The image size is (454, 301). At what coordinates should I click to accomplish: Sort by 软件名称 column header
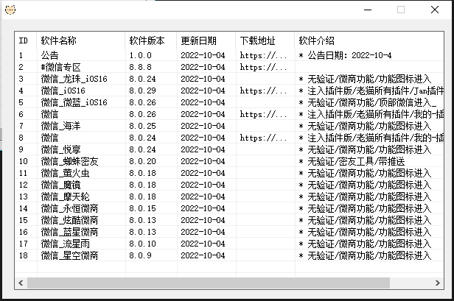click(x=81, y=40)
